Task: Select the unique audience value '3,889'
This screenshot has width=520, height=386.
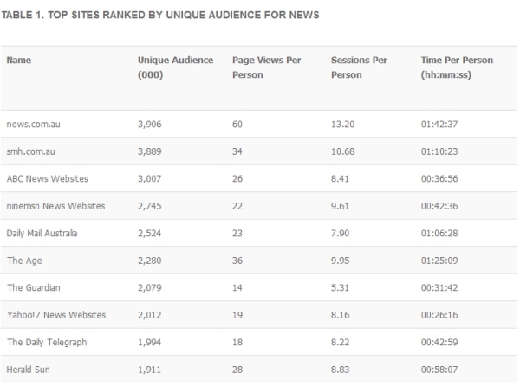Action: pyautogui.click(x=150, y=151)
